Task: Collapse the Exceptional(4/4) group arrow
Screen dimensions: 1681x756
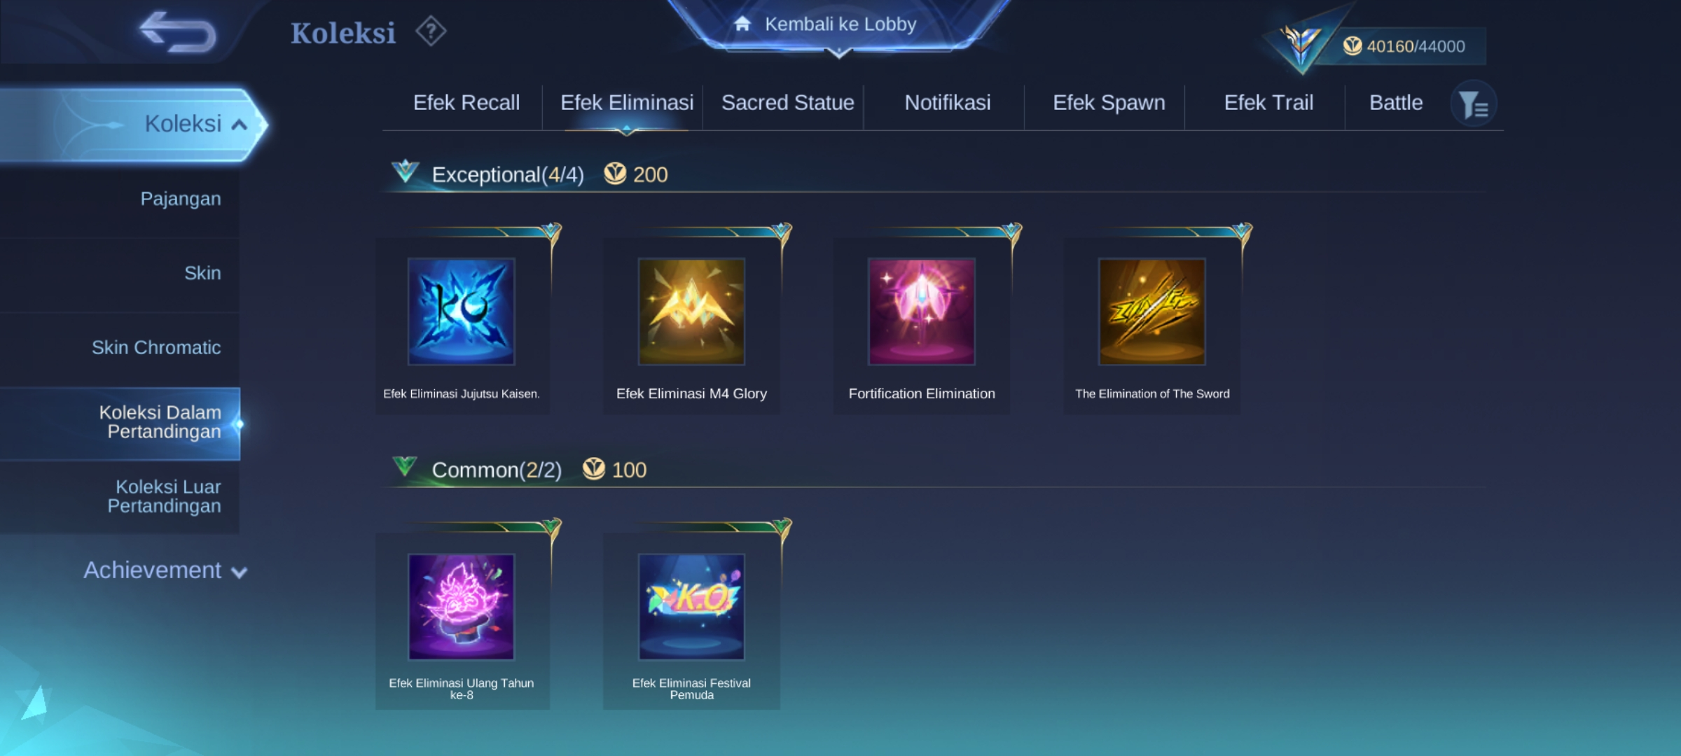Action: tap(406, 171)
